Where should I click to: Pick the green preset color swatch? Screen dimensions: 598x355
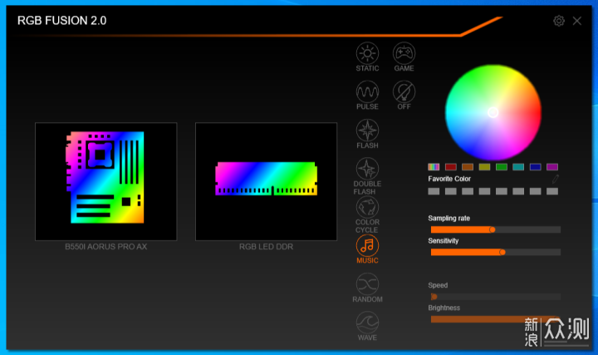pos(502,167)
